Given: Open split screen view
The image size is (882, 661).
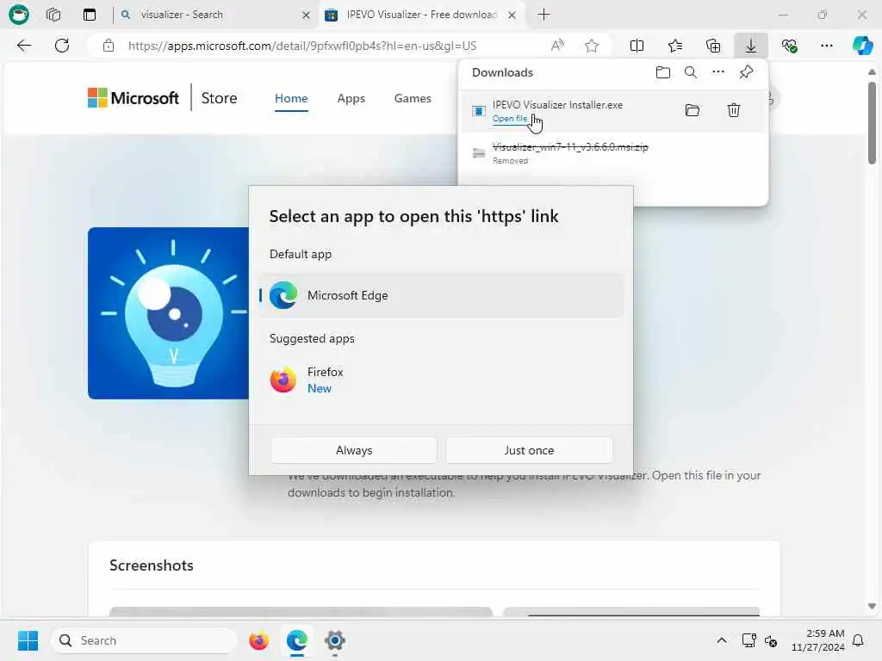Looking at the screenshot, I should 637,46.
